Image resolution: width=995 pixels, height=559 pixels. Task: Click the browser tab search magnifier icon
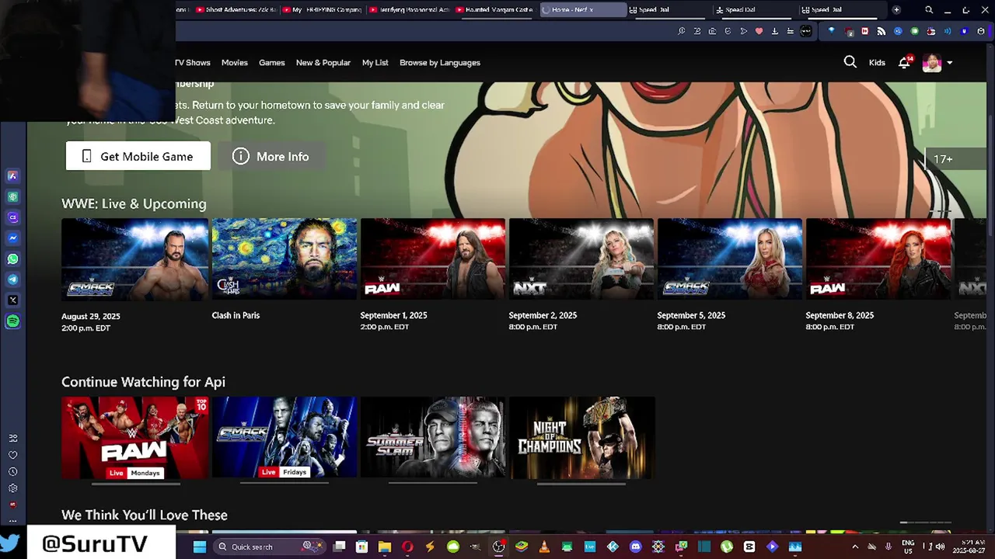coord(929,10)
